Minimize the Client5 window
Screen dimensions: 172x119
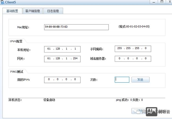154,2
